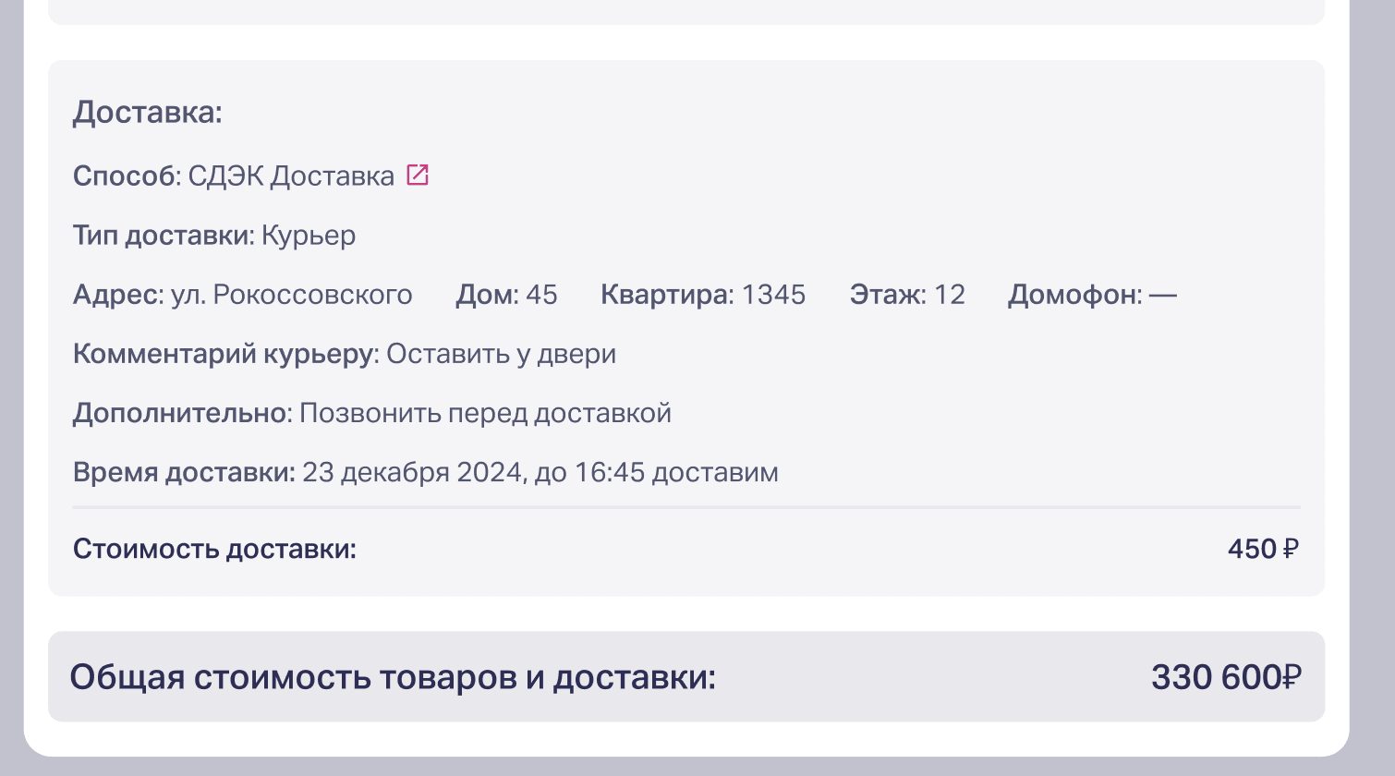The image size is (1395, 776).
Task: Select the 330 600₽ total amount
Action: click(1226, 677)
